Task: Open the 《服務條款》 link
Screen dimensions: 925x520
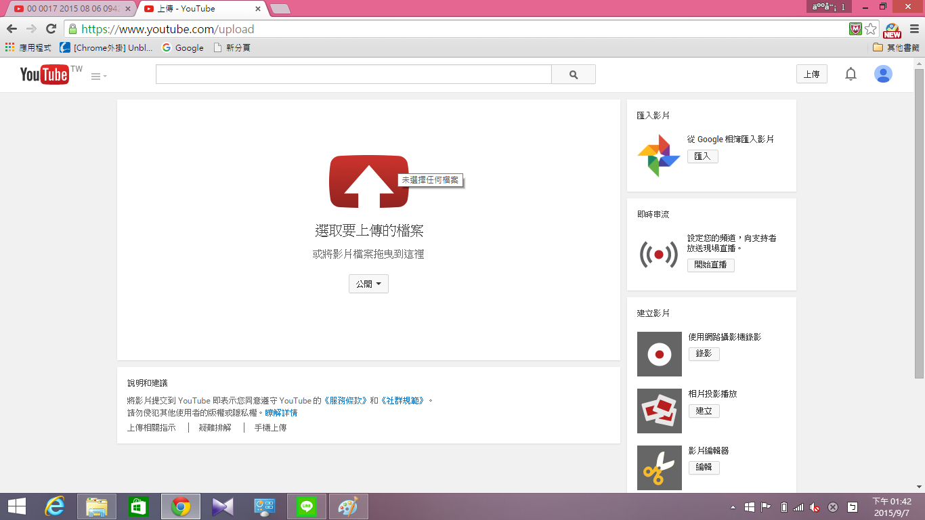Action: coord(345,400)
